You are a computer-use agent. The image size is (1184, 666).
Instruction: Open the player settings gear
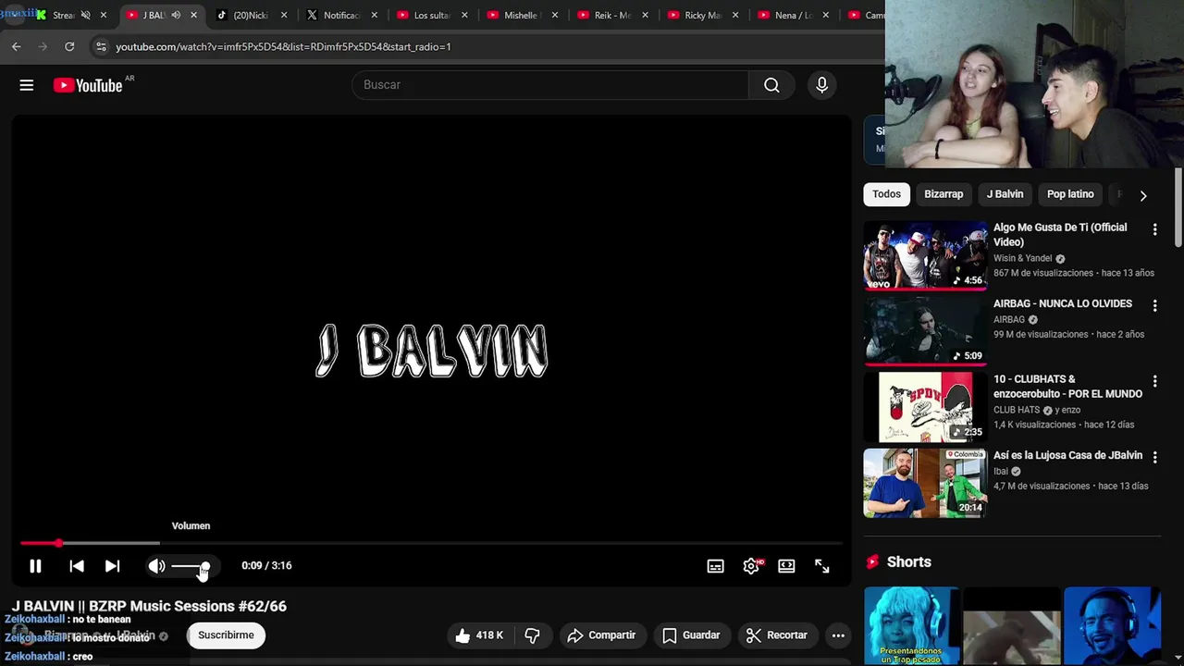coord(751,566)
